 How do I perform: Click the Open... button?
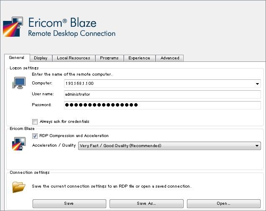point(223,203)
